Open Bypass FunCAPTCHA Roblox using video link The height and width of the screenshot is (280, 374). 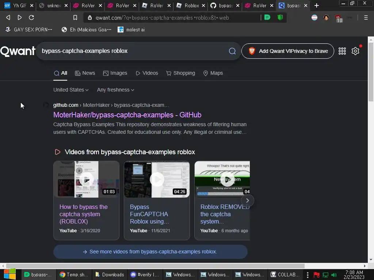point(149,214)
